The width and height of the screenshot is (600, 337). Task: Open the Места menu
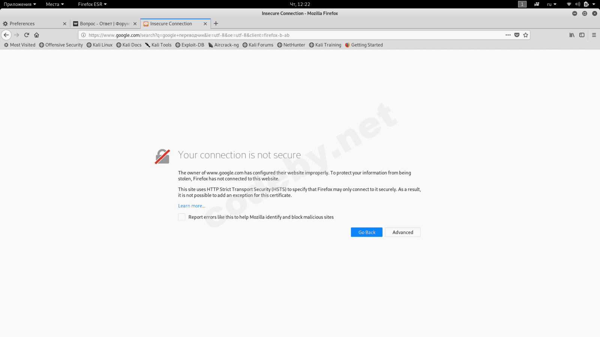pyautogui.click(x=55, y=4)
